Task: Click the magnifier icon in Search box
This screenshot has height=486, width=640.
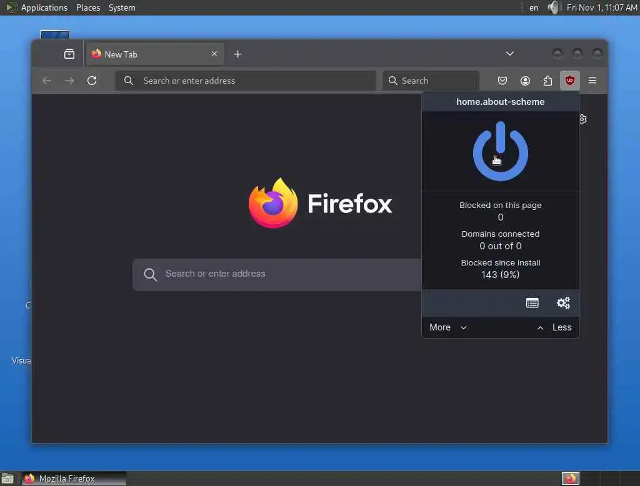Action: click(x=392, y=81)
